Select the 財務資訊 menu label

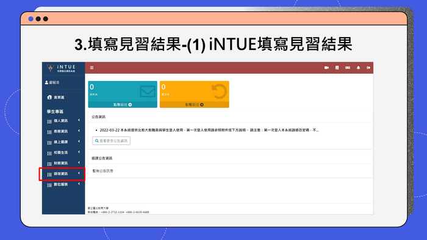61,163
